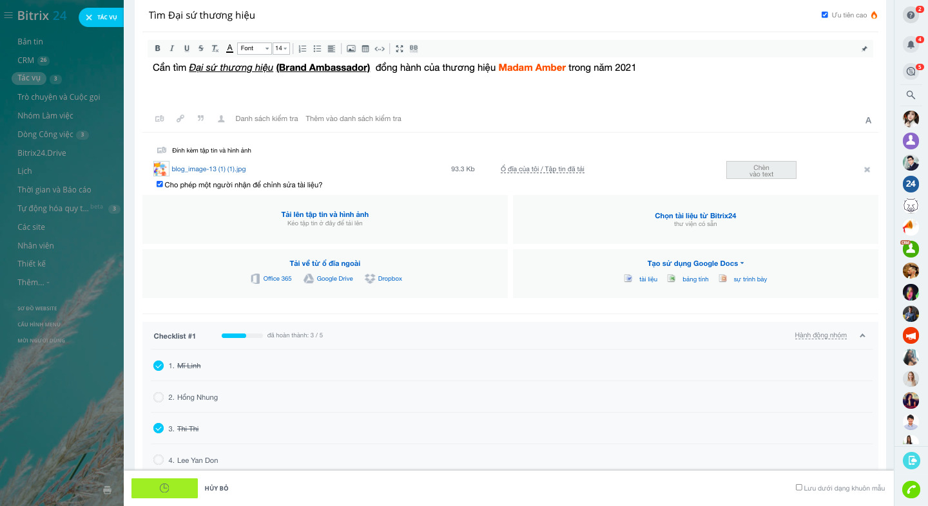Insert an image into the description

point(351,48)
